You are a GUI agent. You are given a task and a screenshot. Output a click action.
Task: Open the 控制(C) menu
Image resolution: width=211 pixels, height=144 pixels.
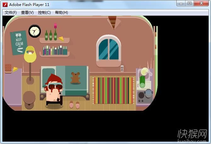click(x=44, y=13)
